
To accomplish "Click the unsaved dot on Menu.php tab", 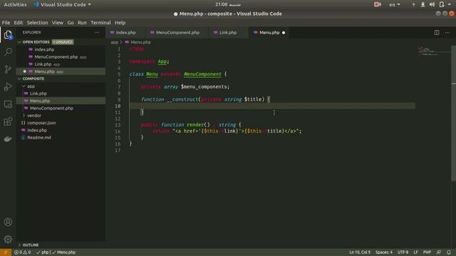I will click(284, 33).
